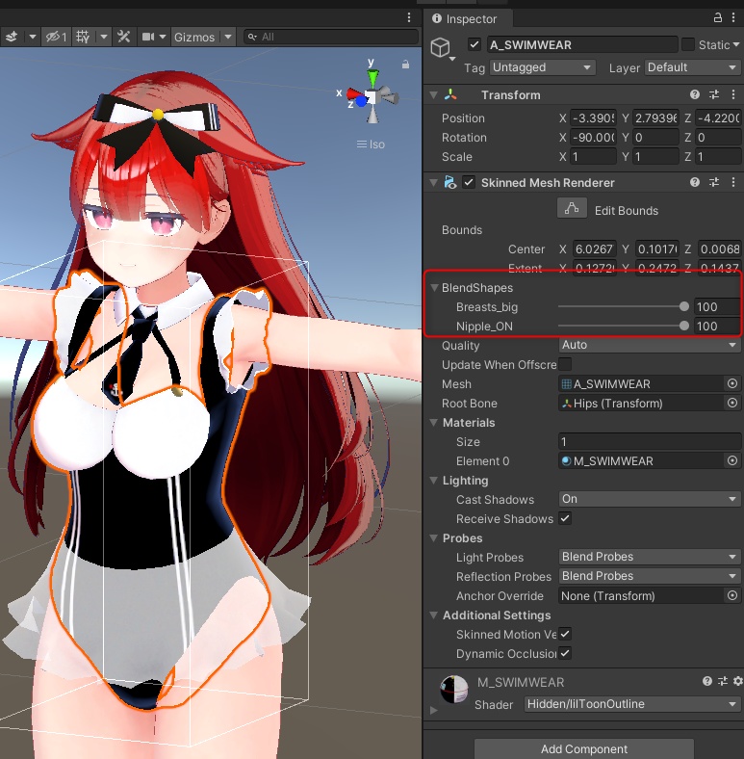Image resolution: width=744 pixels, height=759 pixels.
Task: Open Scene camera settings icon
Action: [x=147, y=37]
